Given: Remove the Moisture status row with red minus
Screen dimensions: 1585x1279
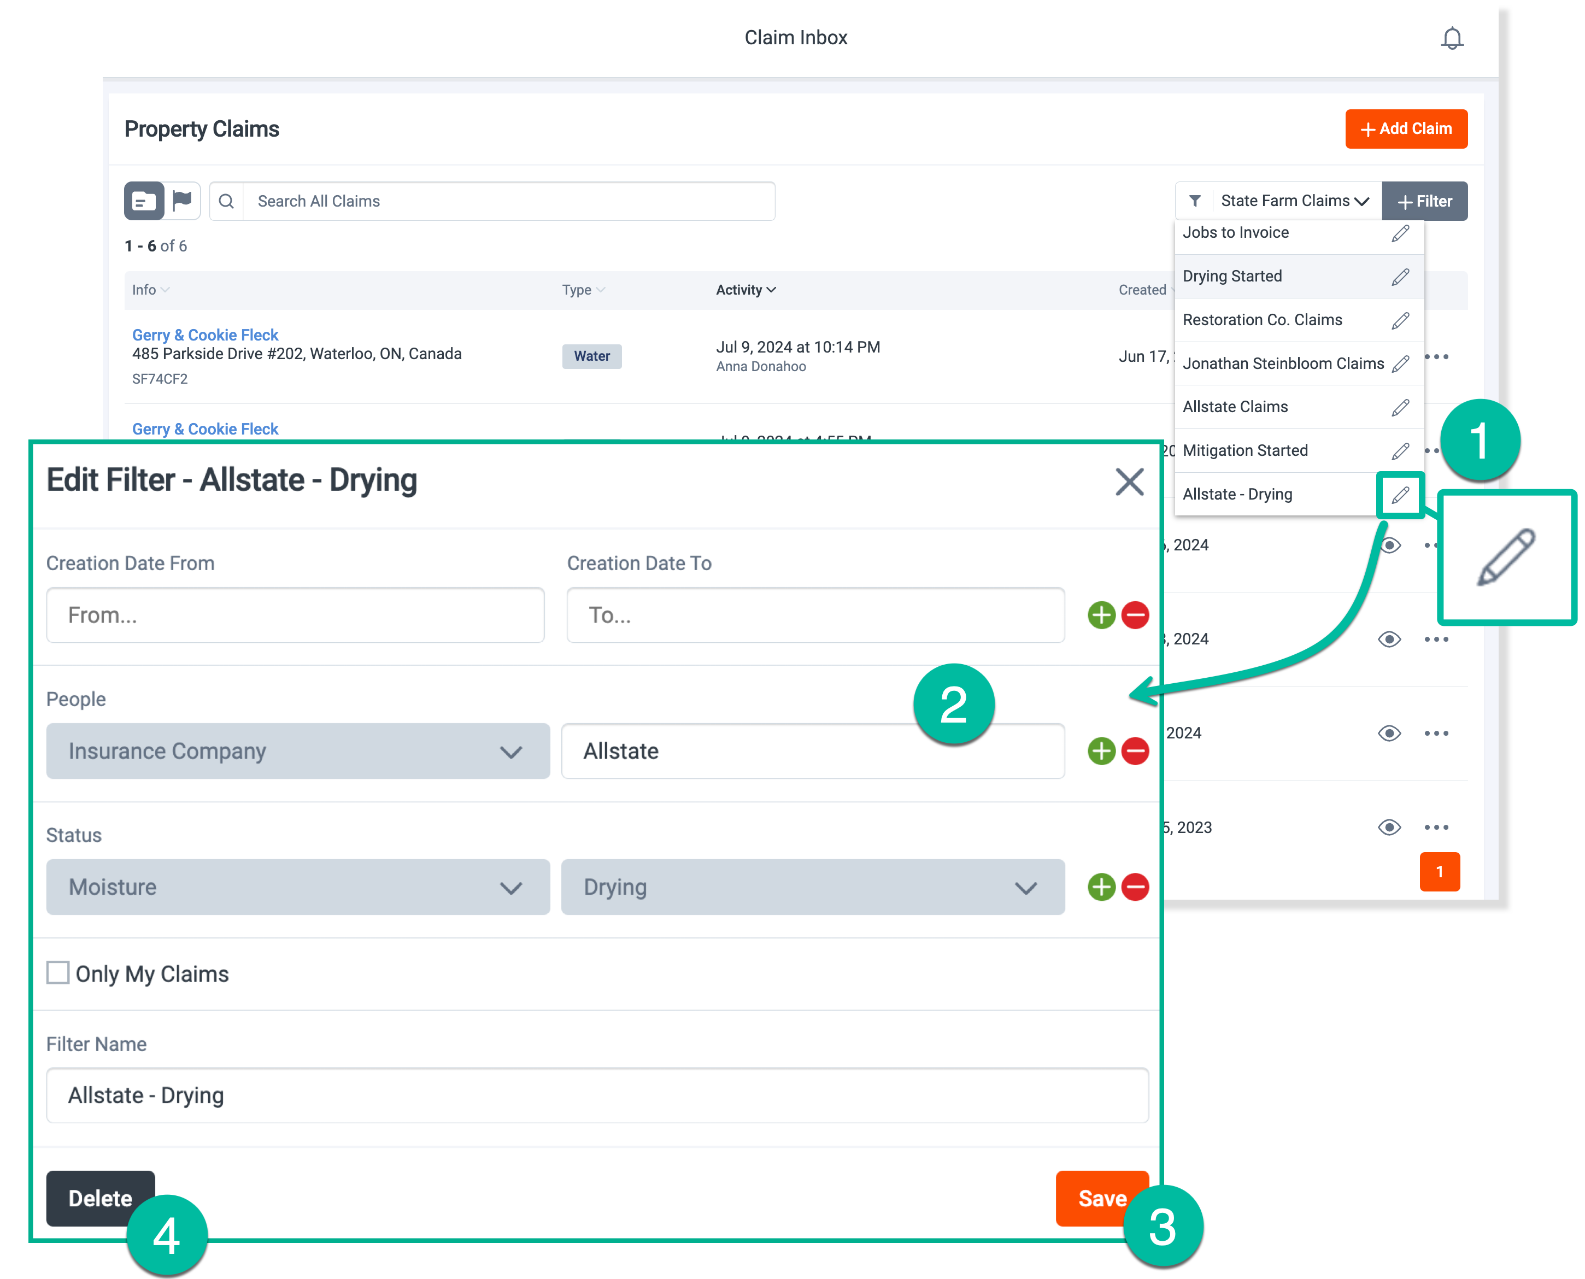Looking at the screenshot, I should point(1135,887).
